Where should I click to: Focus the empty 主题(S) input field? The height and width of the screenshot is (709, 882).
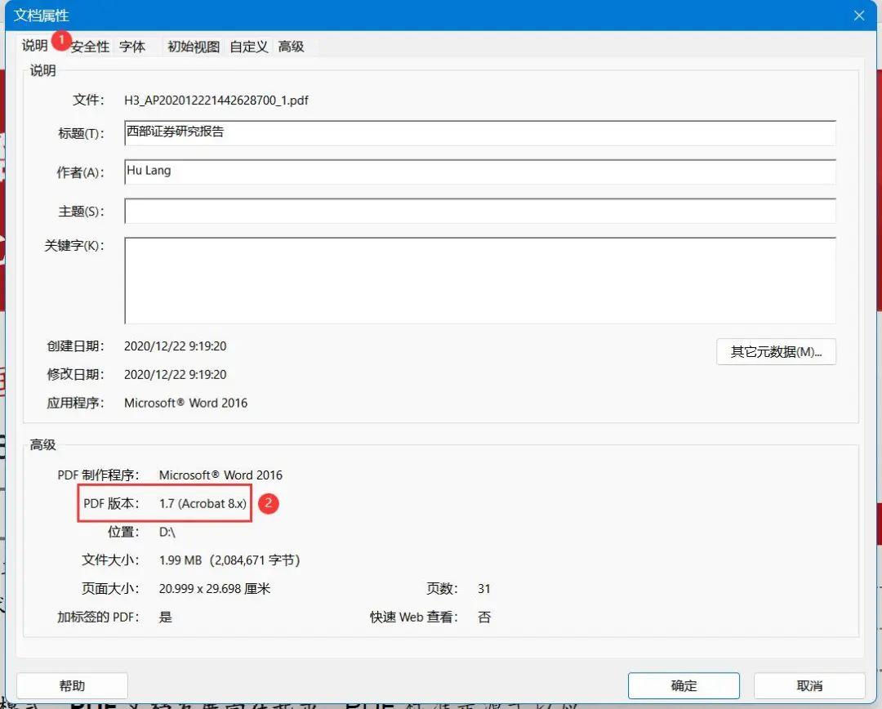point(480,211)
